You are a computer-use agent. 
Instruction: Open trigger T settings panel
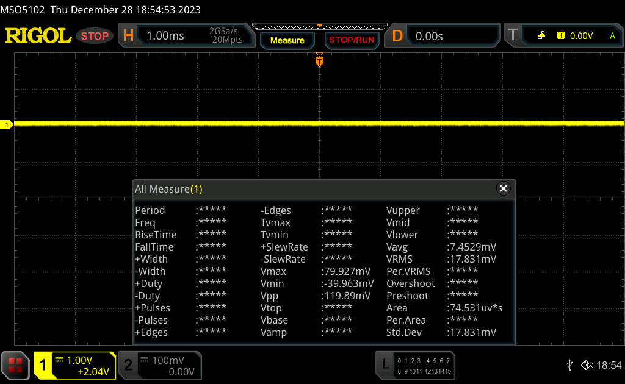coord(563,35)
